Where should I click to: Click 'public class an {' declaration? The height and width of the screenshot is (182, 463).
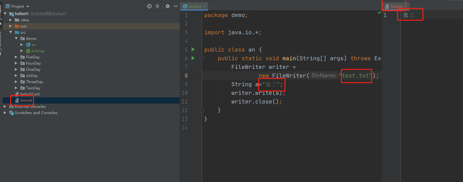[x=233, y=50]
